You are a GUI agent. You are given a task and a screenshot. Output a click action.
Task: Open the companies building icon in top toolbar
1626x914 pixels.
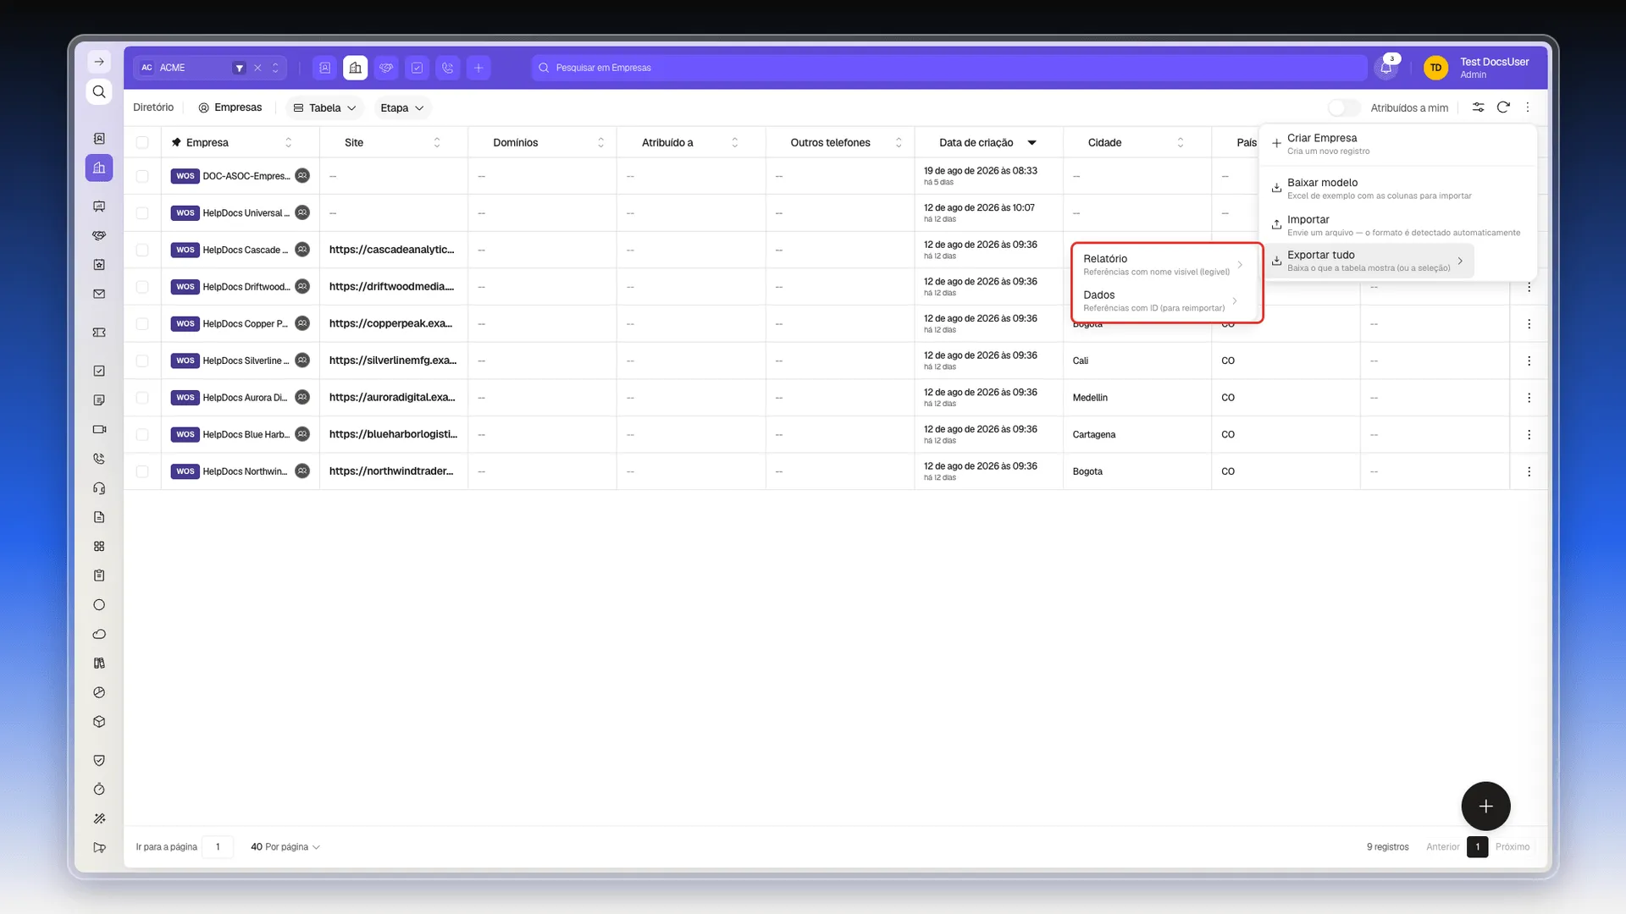coord(356,68)
